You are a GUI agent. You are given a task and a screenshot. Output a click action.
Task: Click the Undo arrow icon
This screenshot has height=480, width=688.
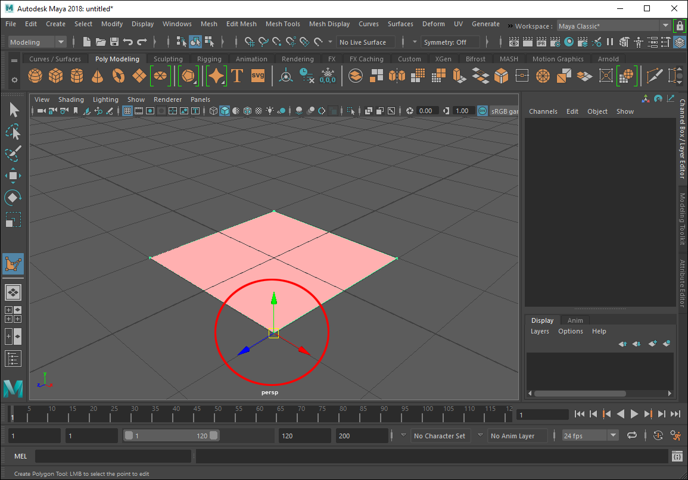(127, 42)
